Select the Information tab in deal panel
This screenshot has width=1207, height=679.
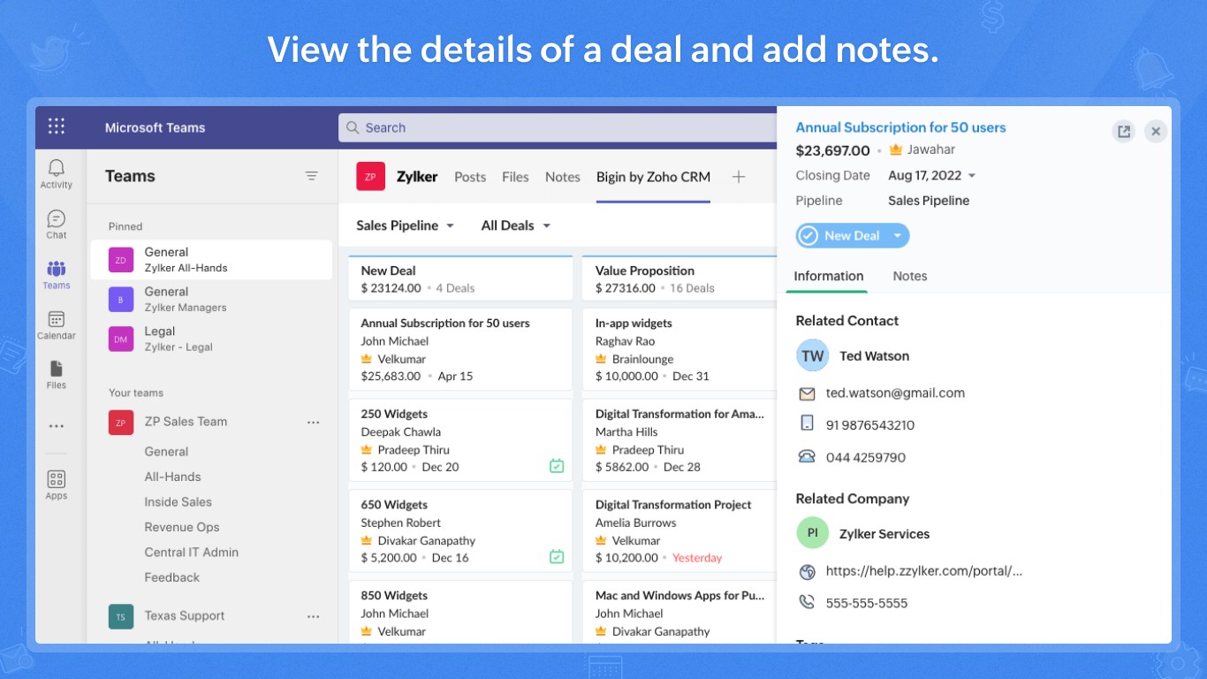click(829, 276)
